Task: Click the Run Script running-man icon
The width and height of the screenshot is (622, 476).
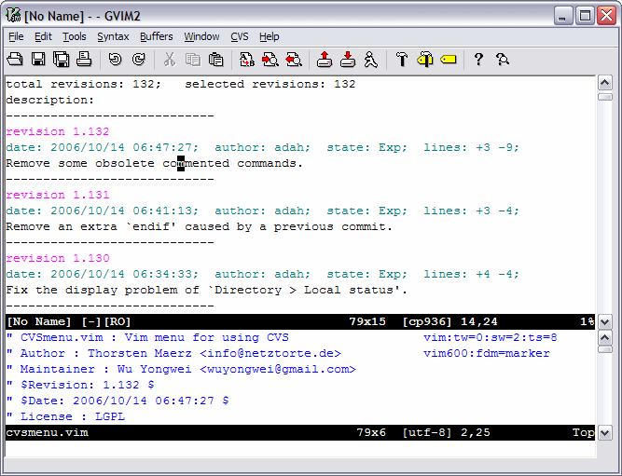Action: coord(370,60)
